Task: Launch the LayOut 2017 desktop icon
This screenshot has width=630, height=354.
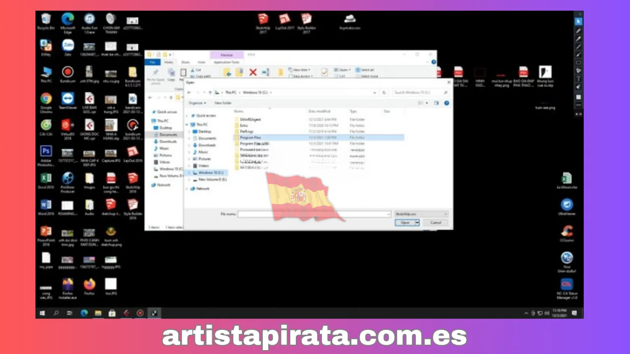Action: tap(284, 22)
